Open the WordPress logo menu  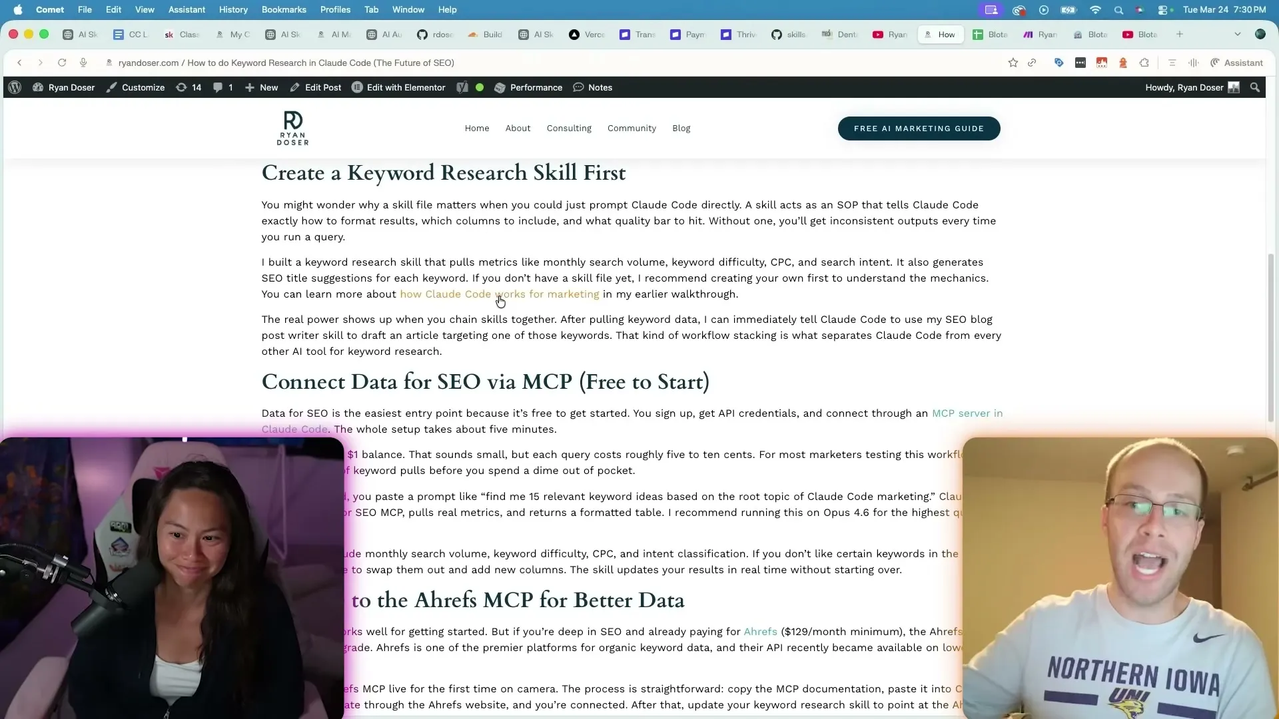(x=15, y=87)
